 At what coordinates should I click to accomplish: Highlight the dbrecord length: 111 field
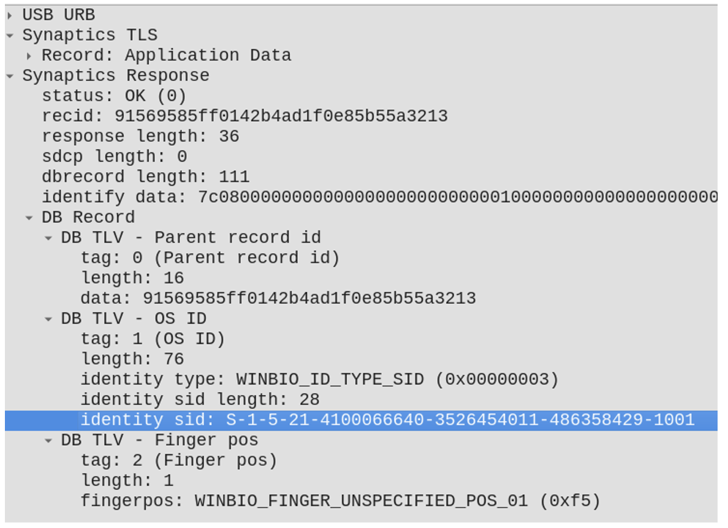coord(145,177)
